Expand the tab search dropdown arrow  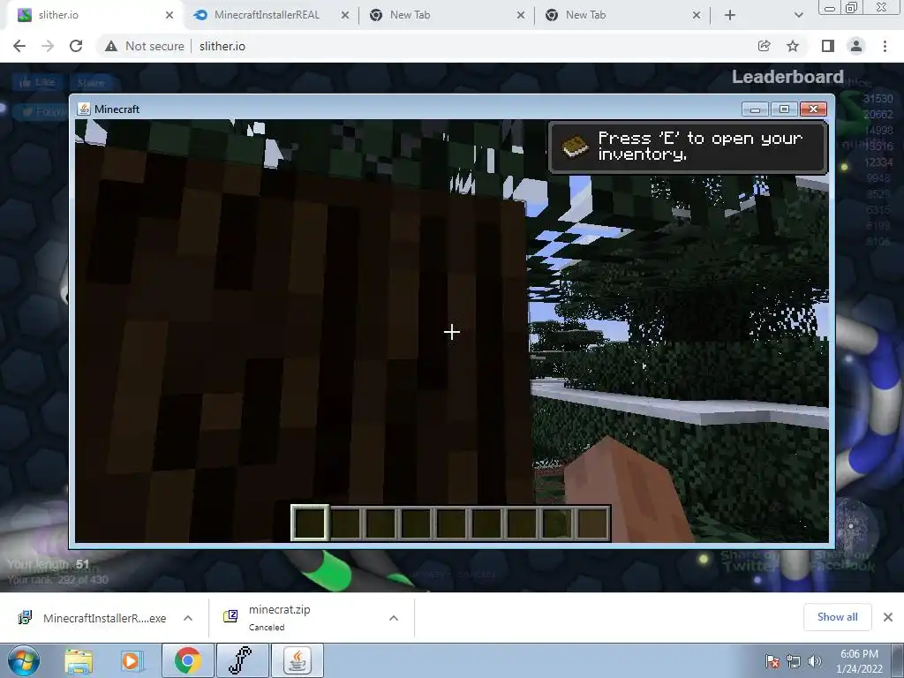point(798,15)
